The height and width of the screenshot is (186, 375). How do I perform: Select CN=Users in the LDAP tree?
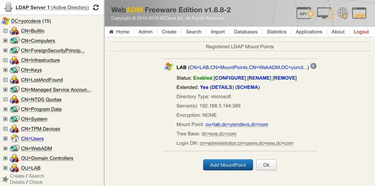coord(32,138)
